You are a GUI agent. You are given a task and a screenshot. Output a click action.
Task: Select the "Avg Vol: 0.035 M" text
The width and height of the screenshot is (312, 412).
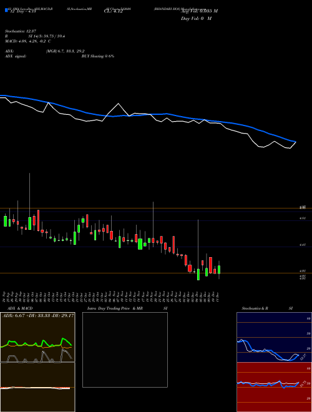pyautogui.click(x=199, y=11)
